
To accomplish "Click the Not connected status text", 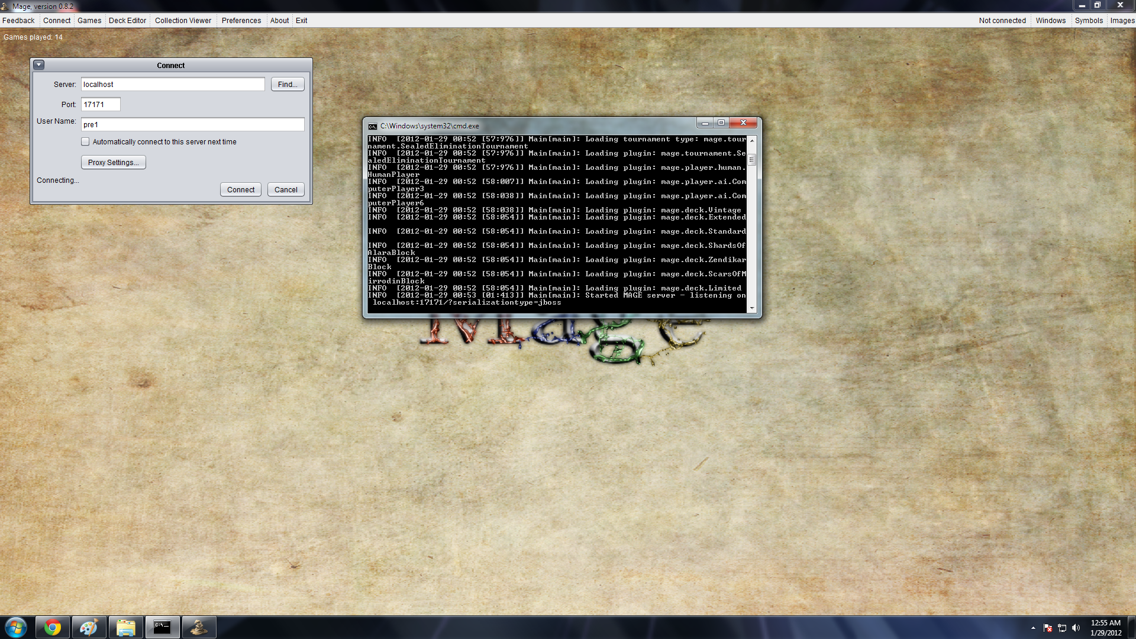I will point(1002,21).
